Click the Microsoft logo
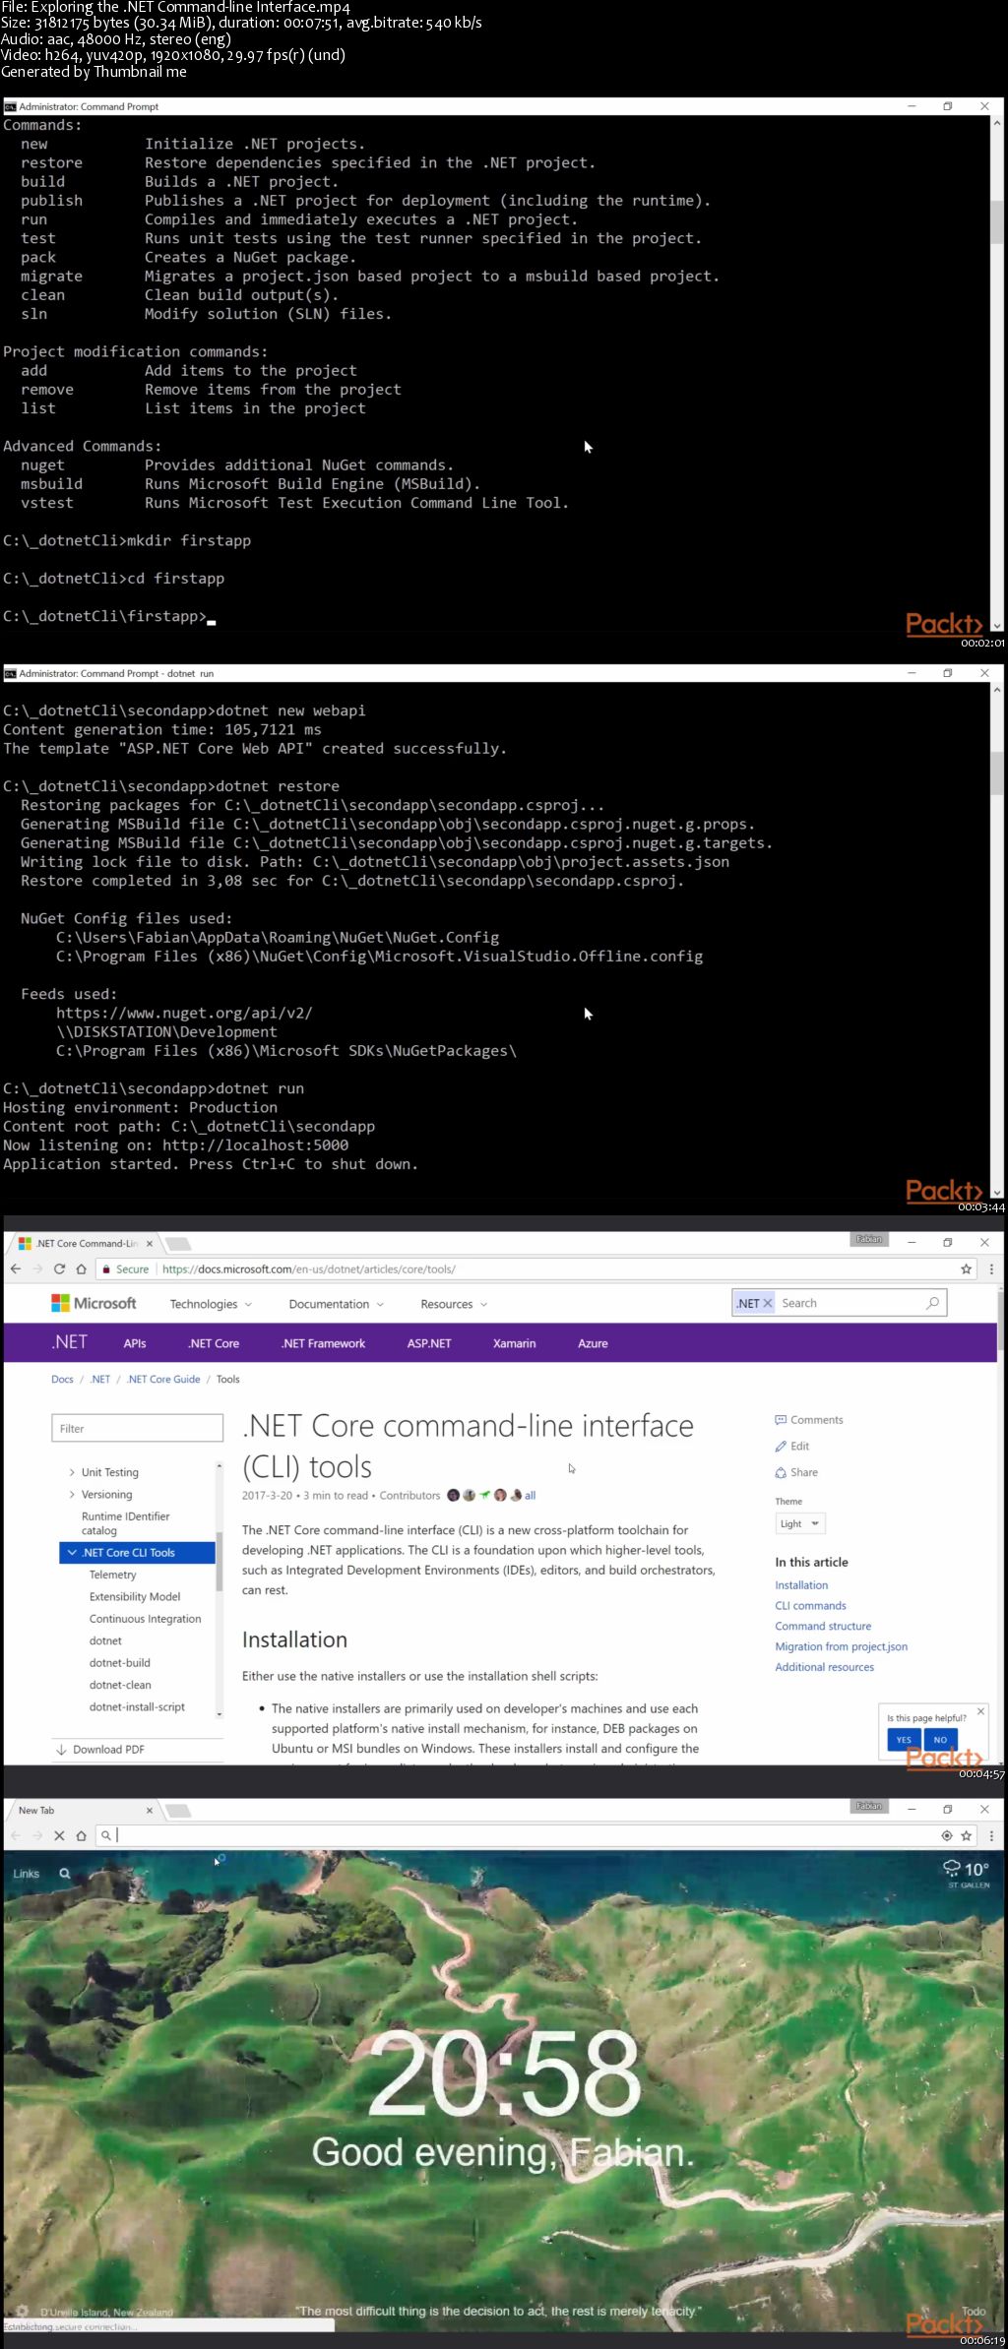 pyautogui.click(x=94, y=1303)
